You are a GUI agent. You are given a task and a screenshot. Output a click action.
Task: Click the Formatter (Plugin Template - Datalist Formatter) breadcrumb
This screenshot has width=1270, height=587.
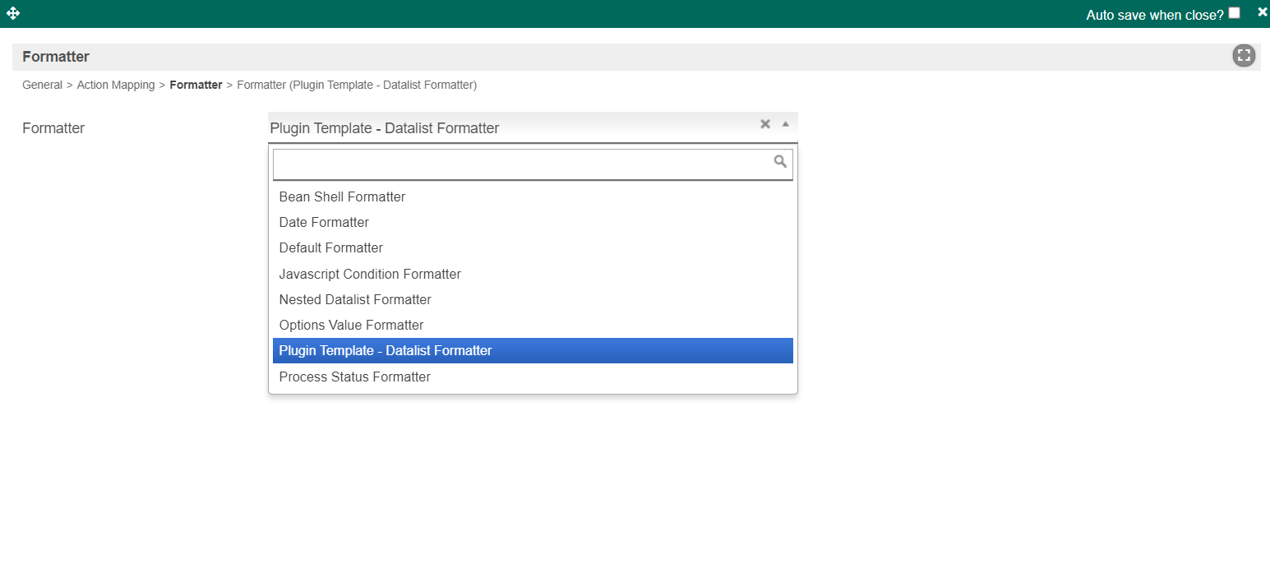(357, 86)
